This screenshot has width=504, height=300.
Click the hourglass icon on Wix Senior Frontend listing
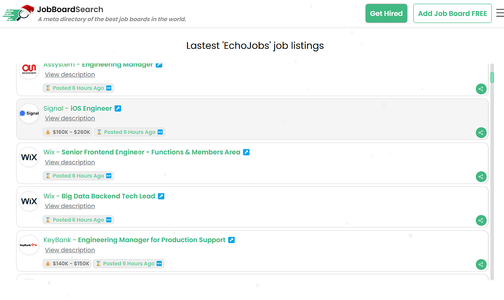pyautogui.click(x=48, y=176)
